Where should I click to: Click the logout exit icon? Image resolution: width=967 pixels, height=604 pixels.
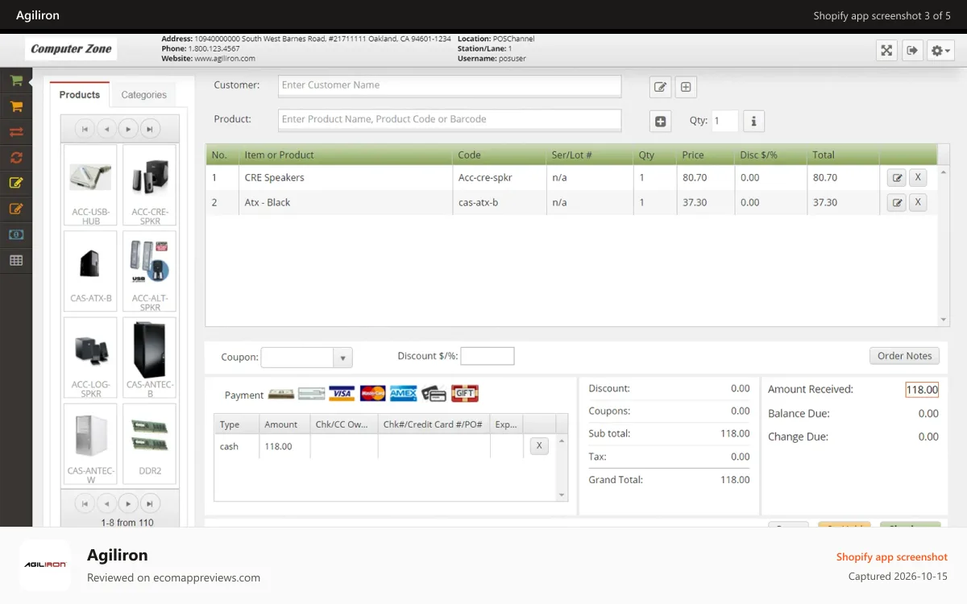[x=912, y=51]
